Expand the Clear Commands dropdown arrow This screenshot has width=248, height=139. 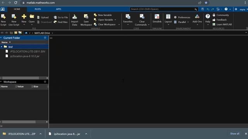click(149, 25)
